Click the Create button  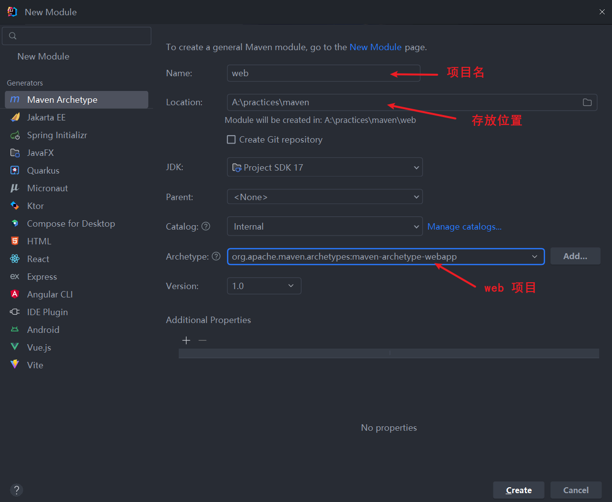coord(518,490)
